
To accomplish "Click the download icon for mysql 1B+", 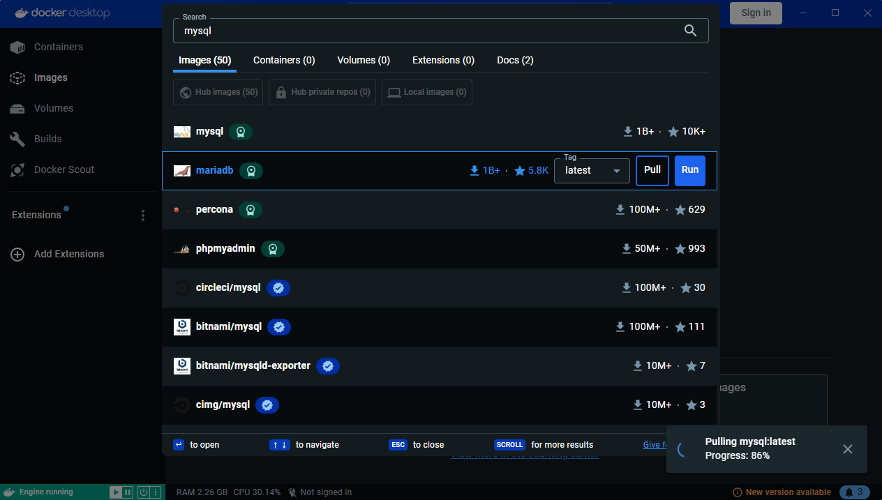I will (628, 132).
